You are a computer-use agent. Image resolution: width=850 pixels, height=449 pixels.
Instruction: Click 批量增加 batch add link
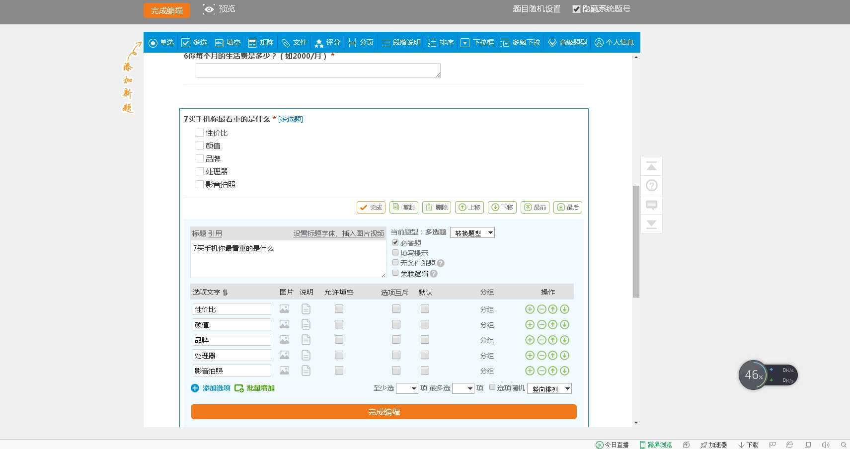click(x=255, y=388)
